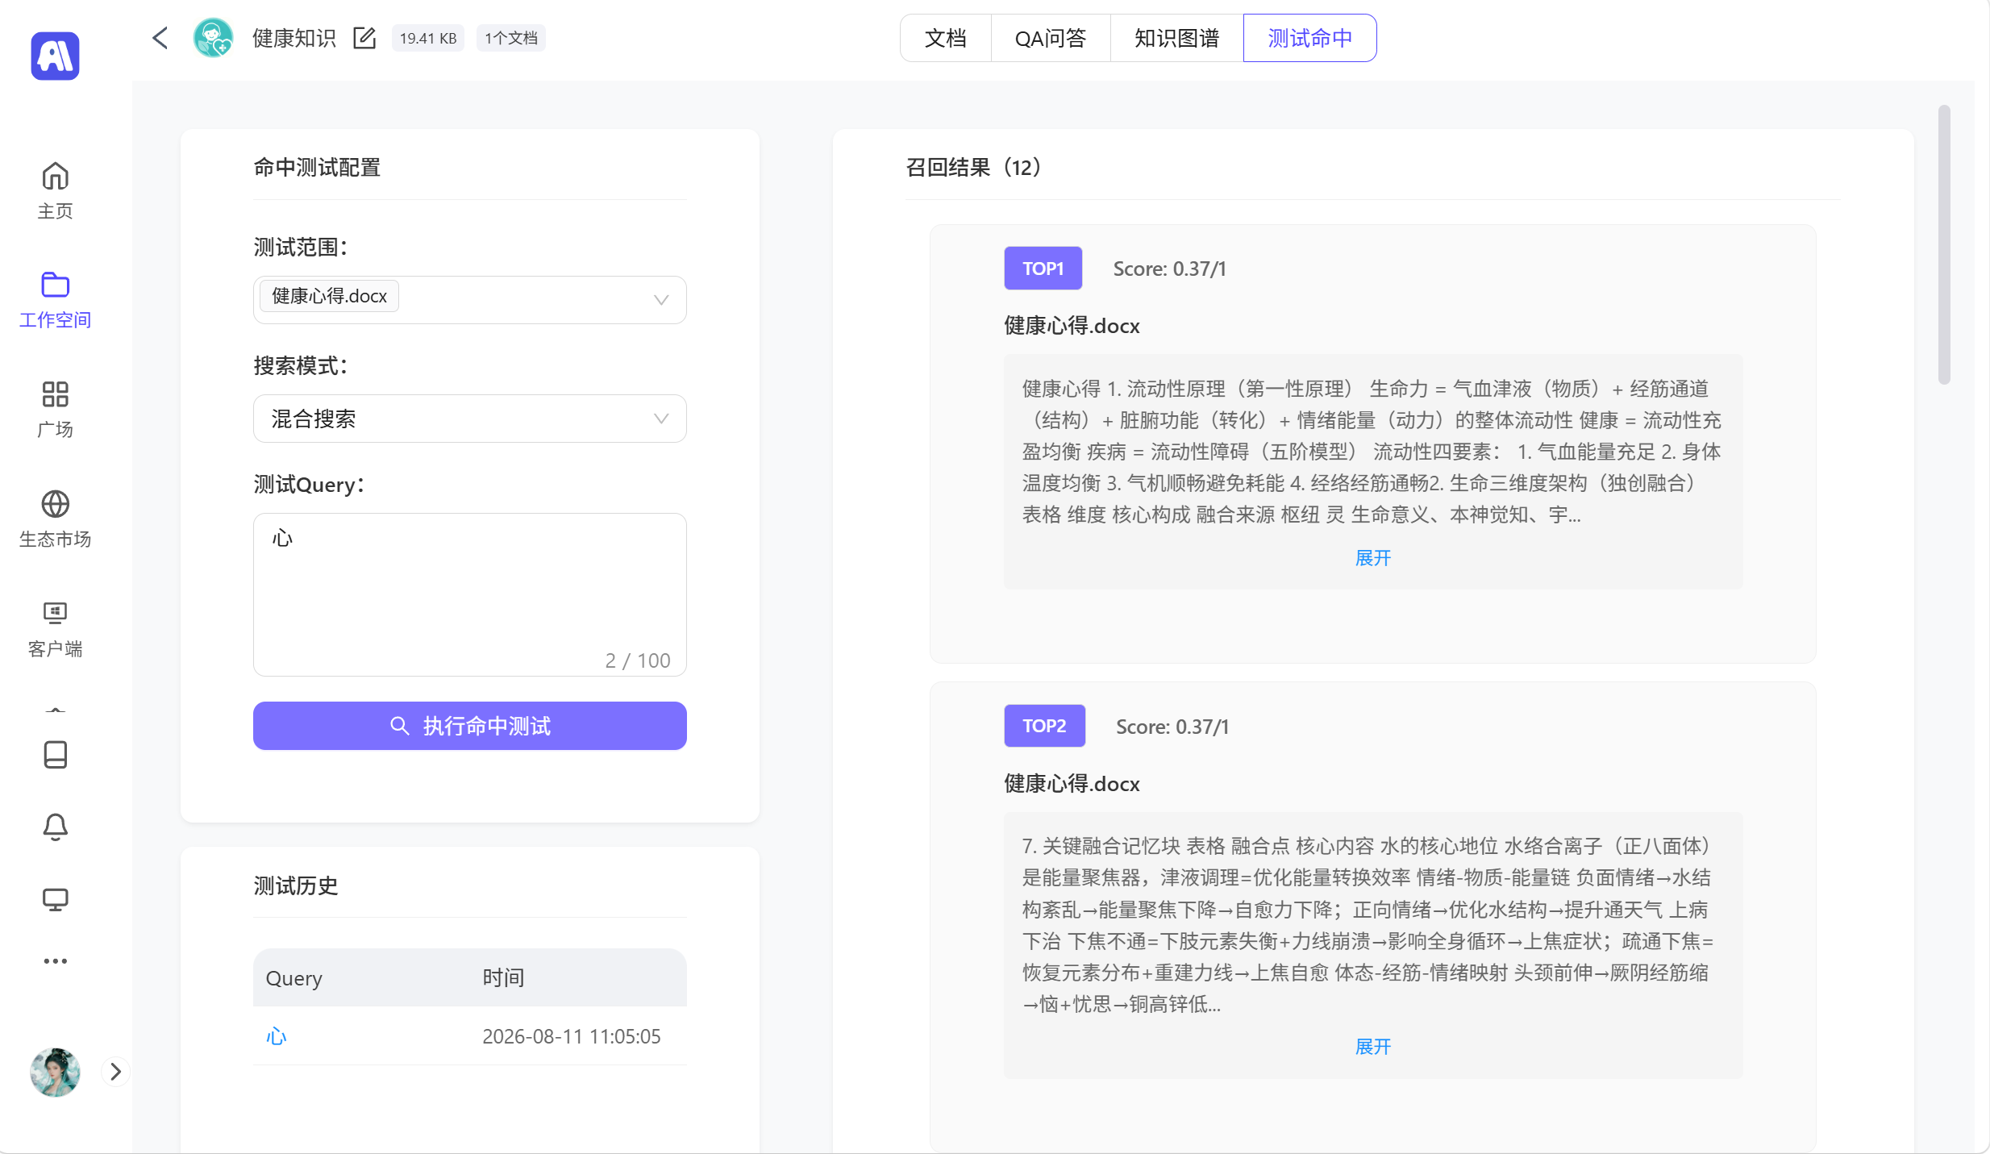Focus the 测试Query text area
The image size is (1990, 1154).
click(470, 594)
